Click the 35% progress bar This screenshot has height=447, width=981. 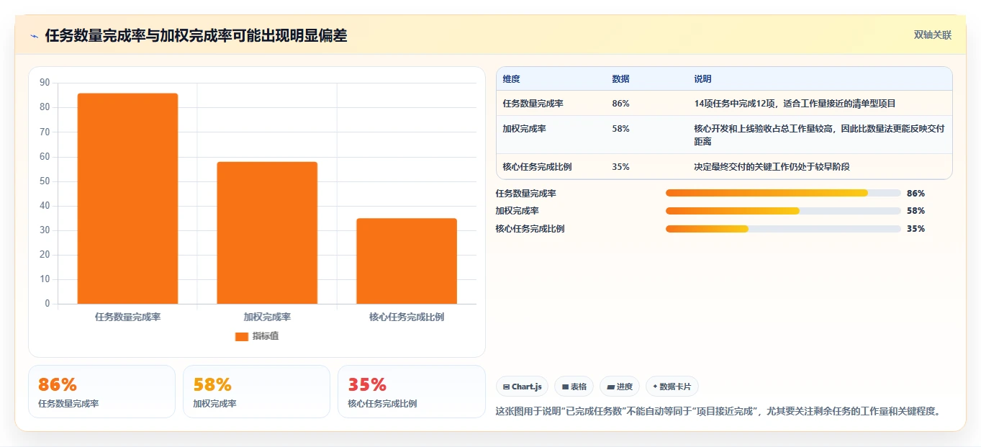[783, 229]
